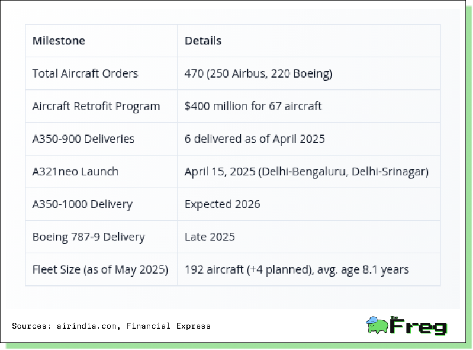Viewport: 473px width, 350px height.
Task: Select the Details column header
Action: coord(203,41)
